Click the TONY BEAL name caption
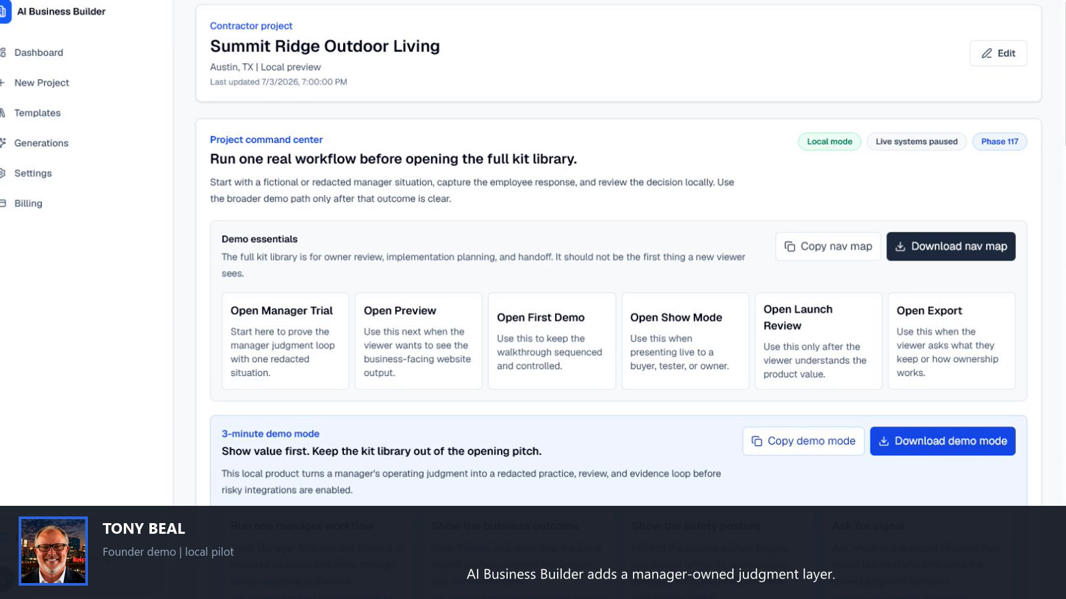Screen dimensions: 1066x599 coord(144,528)
